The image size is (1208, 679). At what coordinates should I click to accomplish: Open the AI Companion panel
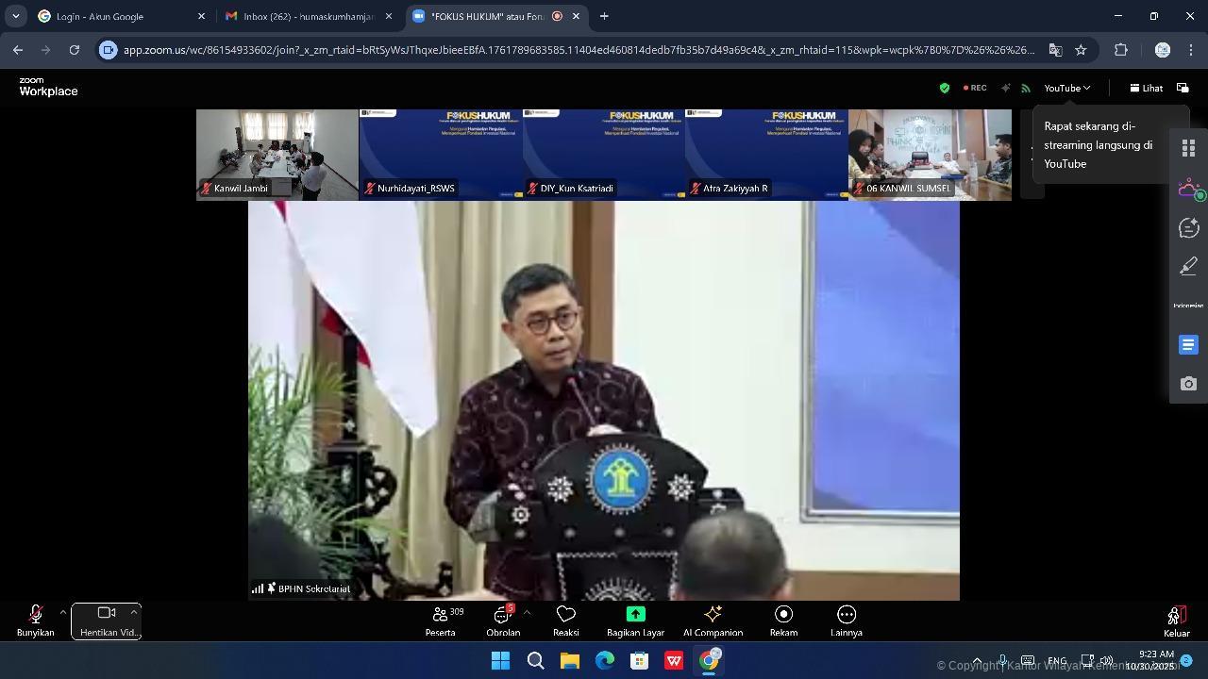[x=713, y=622]
